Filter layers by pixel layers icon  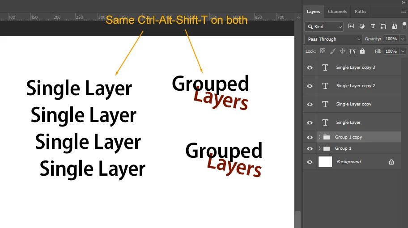pos(351,26)
